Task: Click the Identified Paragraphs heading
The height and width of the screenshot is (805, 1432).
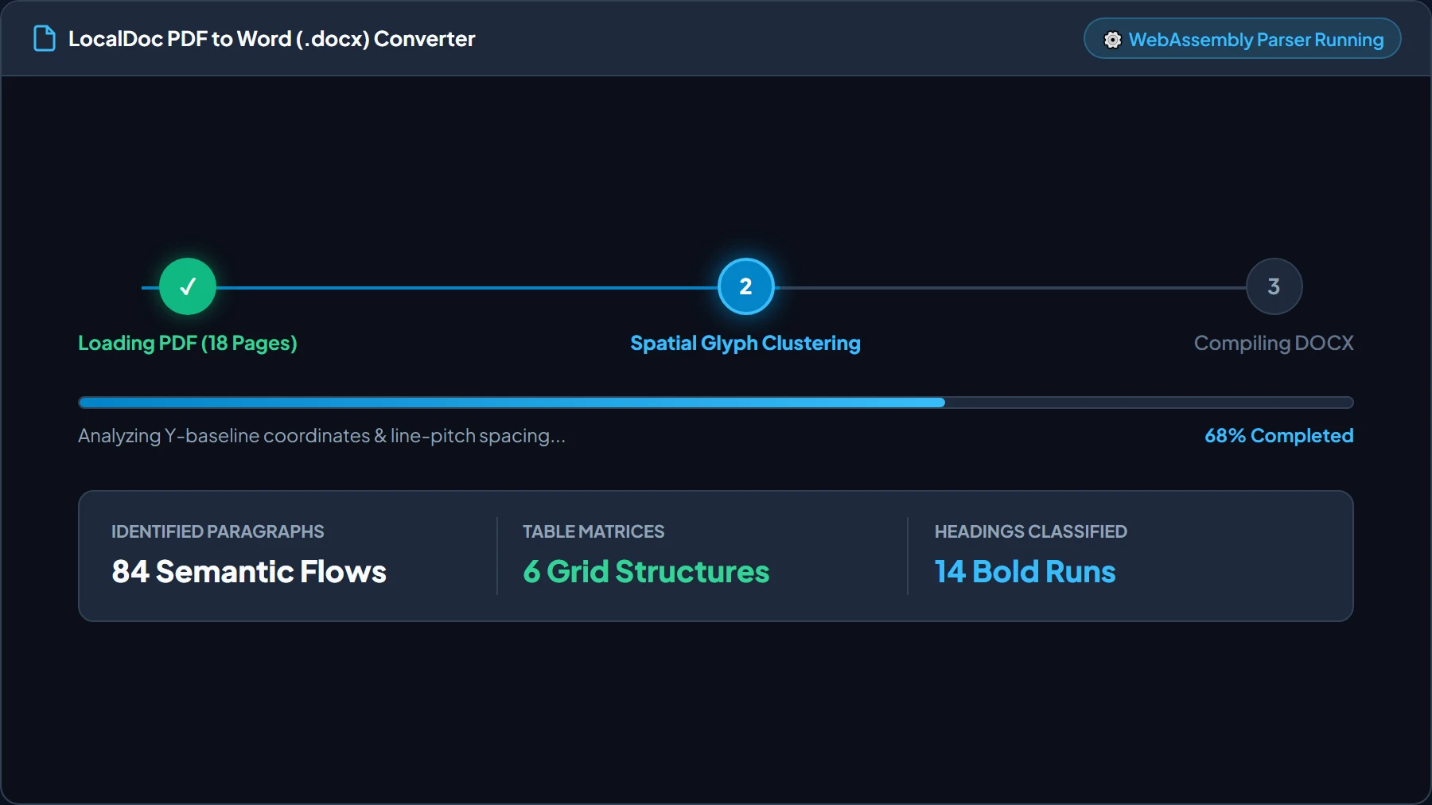Action: (217, 531)
